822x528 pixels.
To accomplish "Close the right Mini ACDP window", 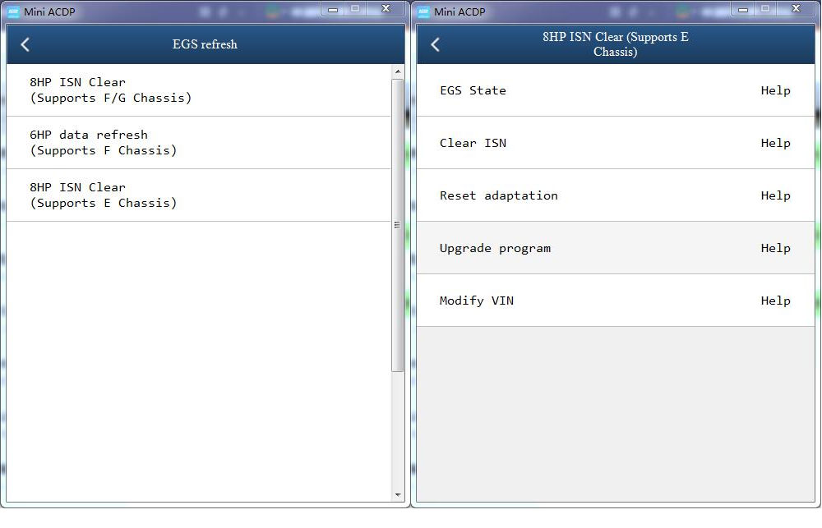I will click(x=796, y=8).
